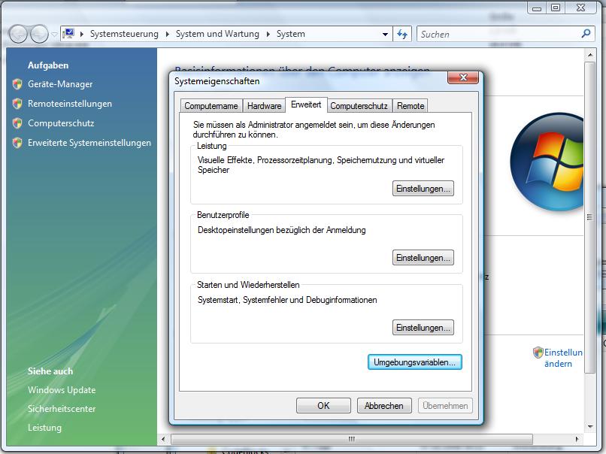The width and height of the screenshot is (606, 454).
Task: Click the search magnifier icon
Action: tap(586, 34)
